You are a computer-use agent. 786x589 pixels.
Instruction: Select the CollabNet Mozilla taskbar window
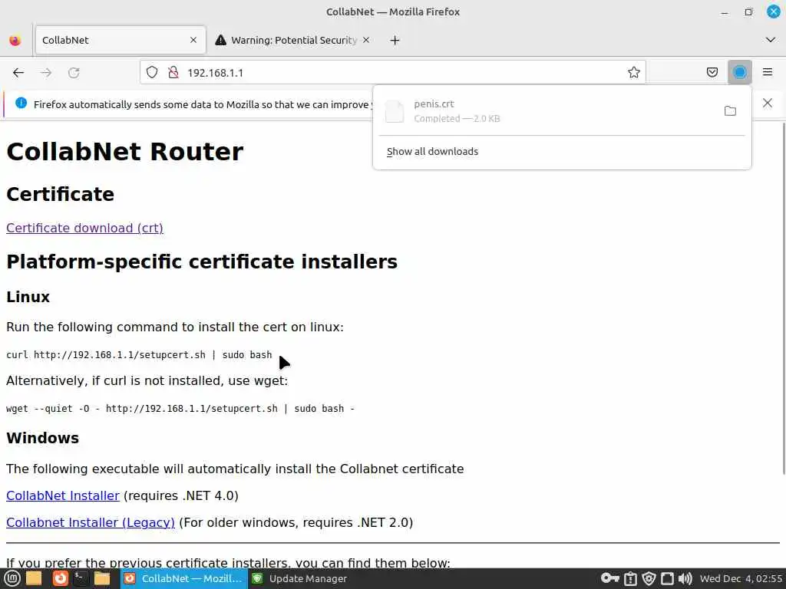[x=183, y=578]
